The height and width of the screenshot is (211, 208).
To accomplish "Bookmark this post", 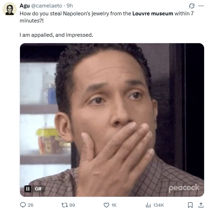I will (x=190, y=205).
